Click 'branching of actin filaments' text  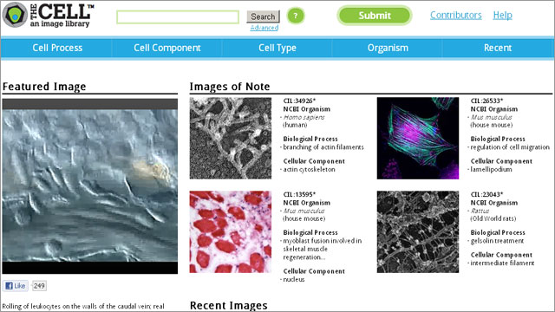click(323, 147)
